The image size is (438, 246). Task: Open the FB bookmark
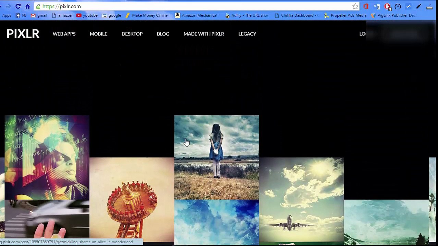click(x=21, y=15)
